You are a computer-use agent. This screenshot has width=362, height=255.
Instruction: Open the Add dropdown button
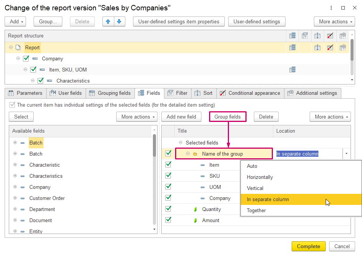tap(15, 21)
